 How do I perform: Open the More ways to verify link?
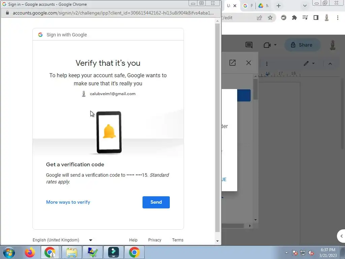coord(68,202)
